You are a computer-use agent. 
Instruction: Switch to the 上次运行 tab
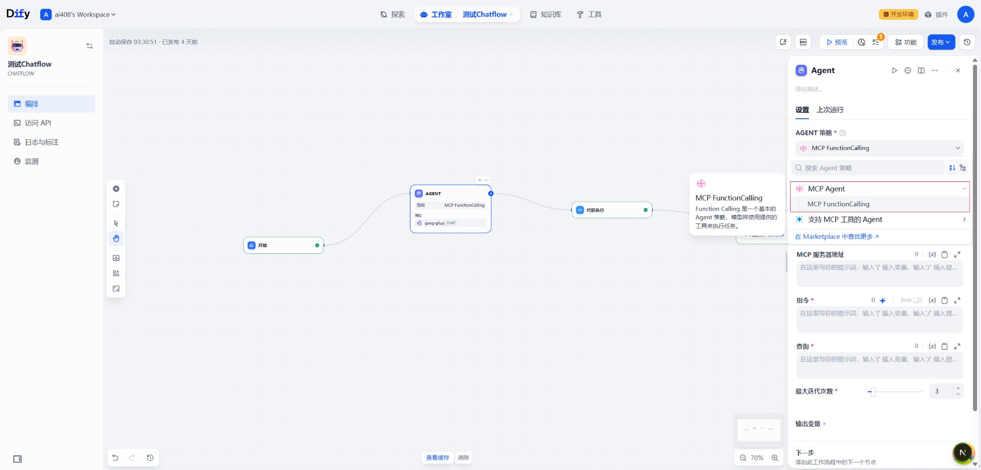pyautogui.click(x=830, y=110)
